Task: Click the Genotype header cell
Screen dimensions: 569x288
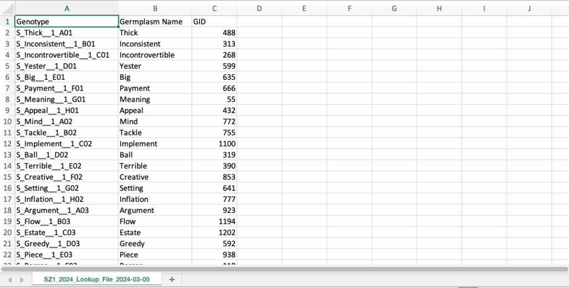Action: [x=67, y=22]
